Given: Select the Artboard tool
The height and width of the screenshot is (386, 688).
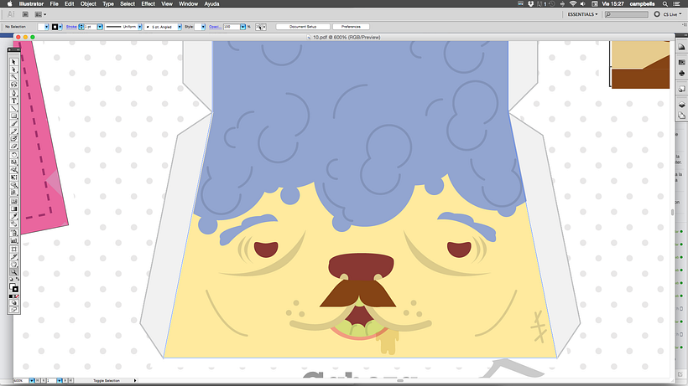Looking at the screenshot, I should (13, 249).
